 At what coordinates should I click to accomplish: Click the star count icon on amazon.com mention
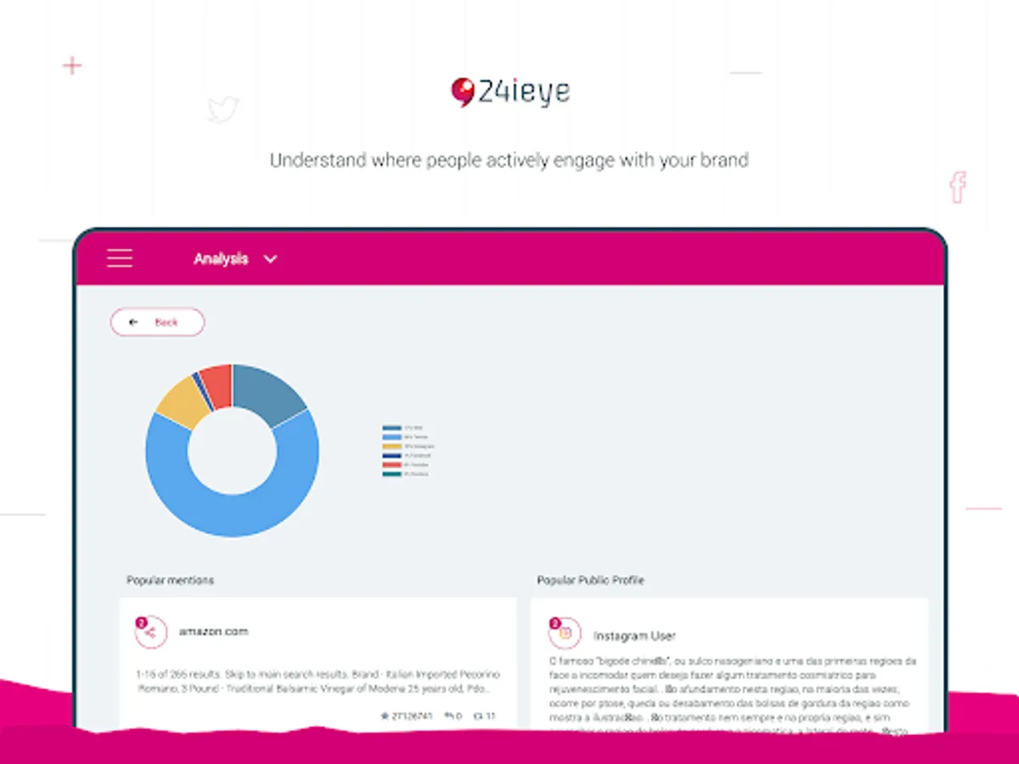pyautogui.click(x=386, y=716)
